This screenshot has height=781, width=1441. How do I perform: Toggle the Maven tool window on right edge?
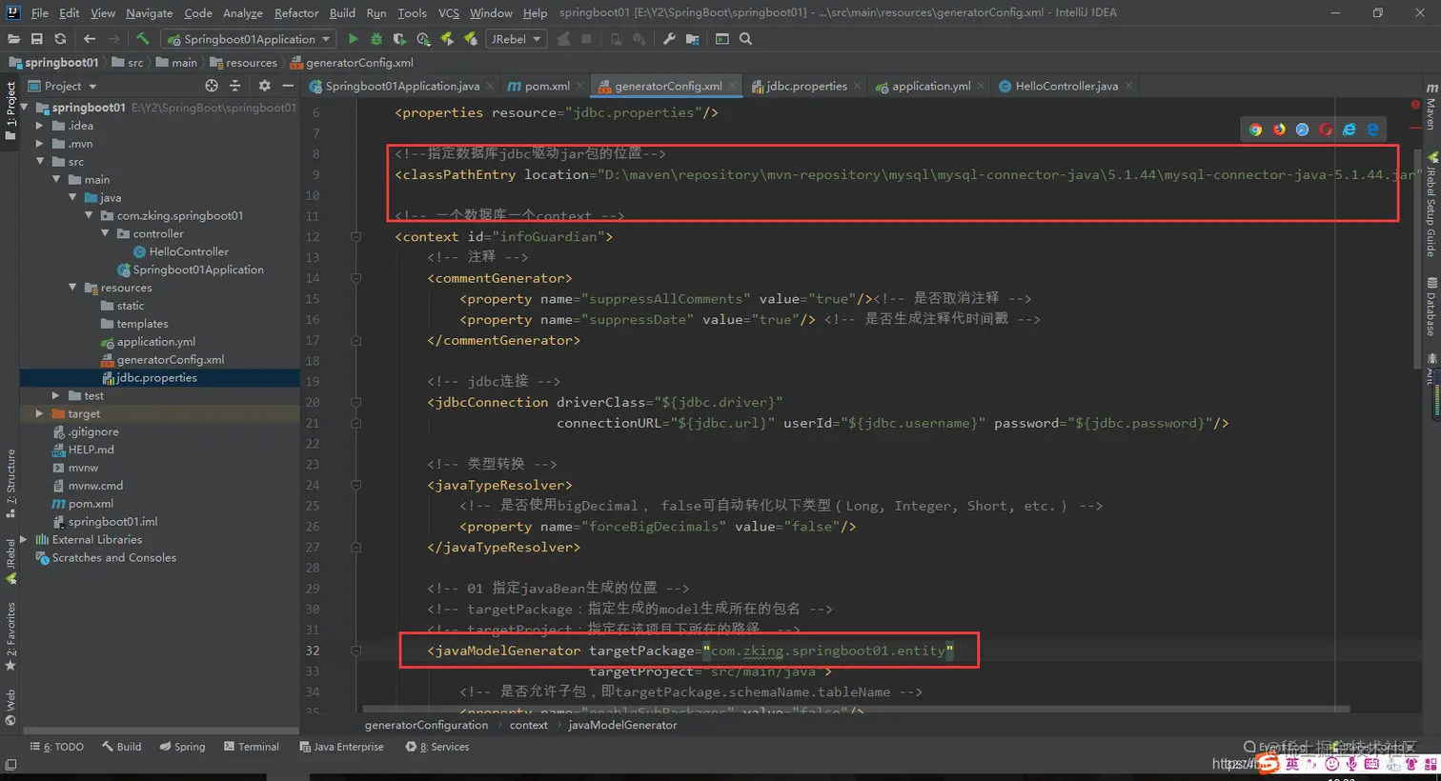point(1431,107)
